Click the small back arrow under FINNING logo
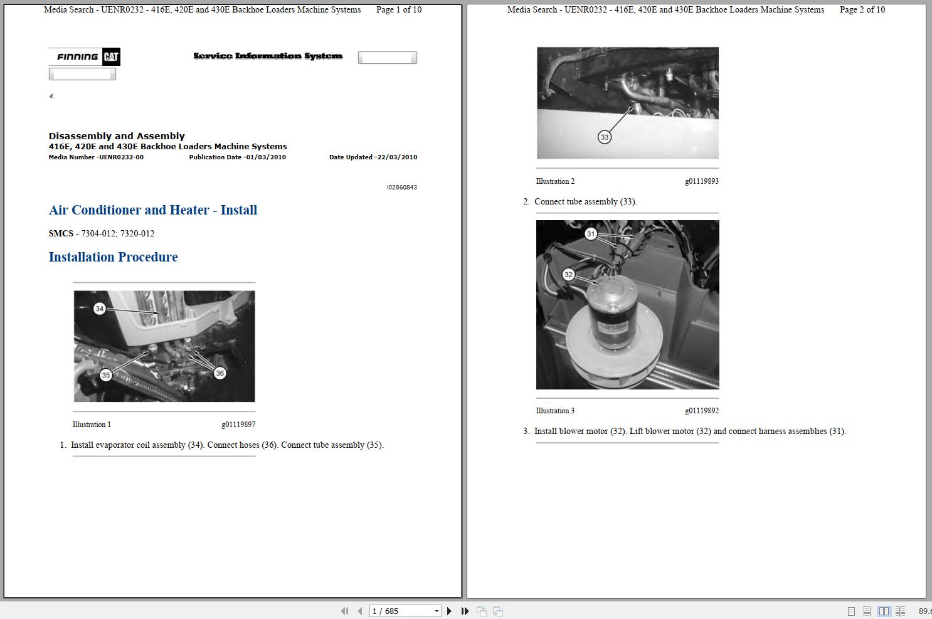The width and height of the screenshot is (932, 619). tap(51, 96)
